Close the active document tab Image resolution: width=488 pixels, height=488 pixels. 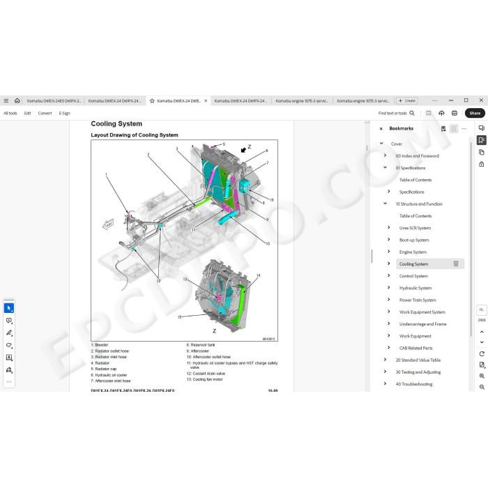click(x=206, y=101)
